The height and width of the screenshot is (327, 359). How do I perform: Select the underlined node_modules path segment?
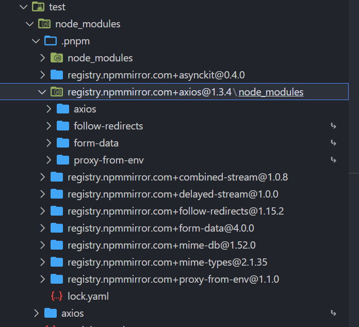pyautogui.click(x=271, y=92)
